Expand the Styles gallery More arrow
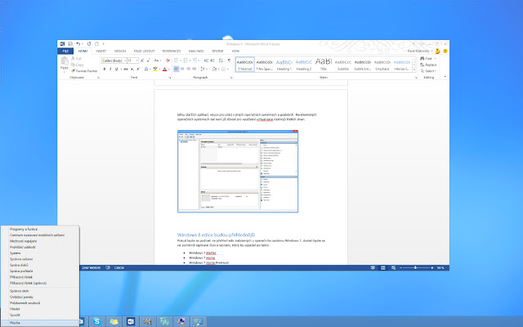 pos(414,70)
